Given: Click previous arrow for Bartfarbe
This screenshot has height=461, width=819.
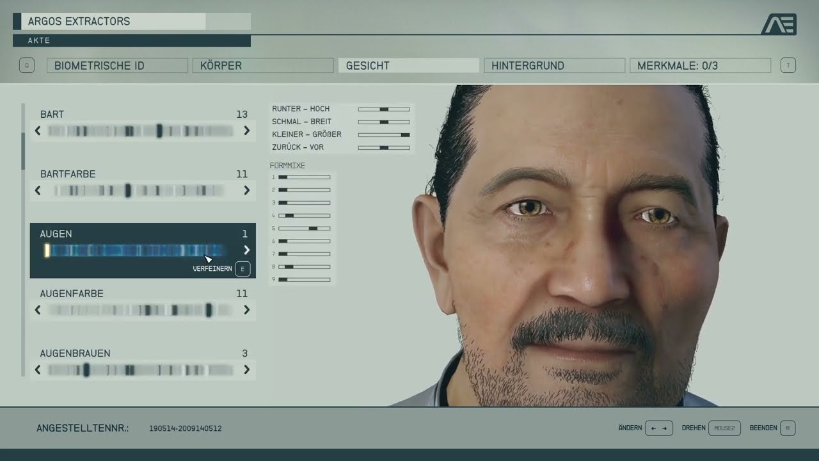Looking at the screenshot, I should (38, 190).
